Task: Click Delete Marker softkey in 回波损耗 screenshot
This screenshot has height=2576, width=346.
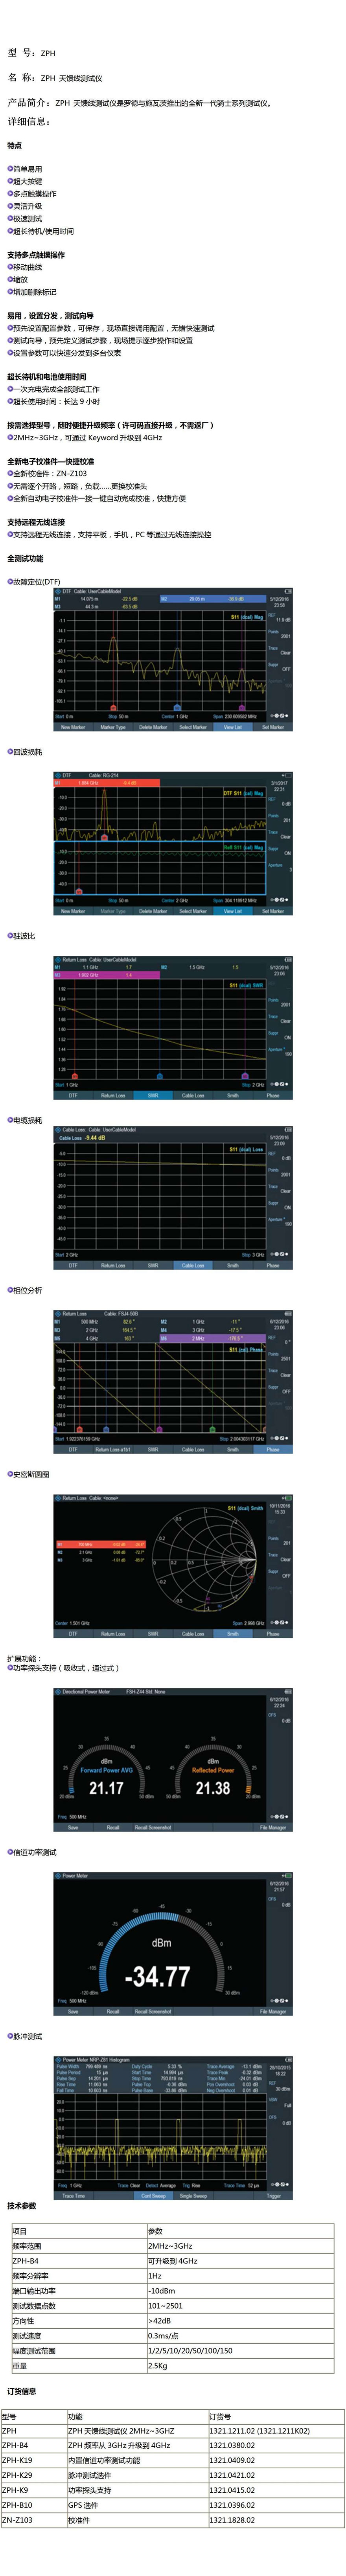Action: 153,911
